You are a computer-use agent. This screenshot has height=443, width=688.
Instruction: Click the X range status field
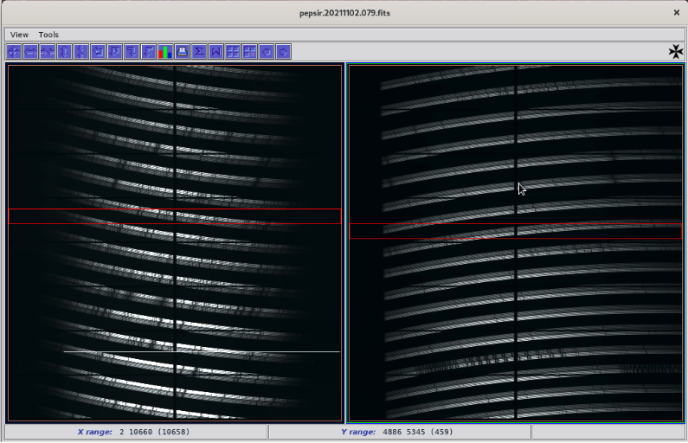pyautogui.click(x=135, y=432)
